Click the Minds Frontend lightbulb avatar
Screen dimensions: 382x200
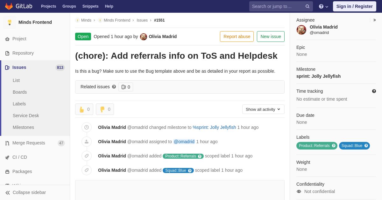click(x=10, y=22)
